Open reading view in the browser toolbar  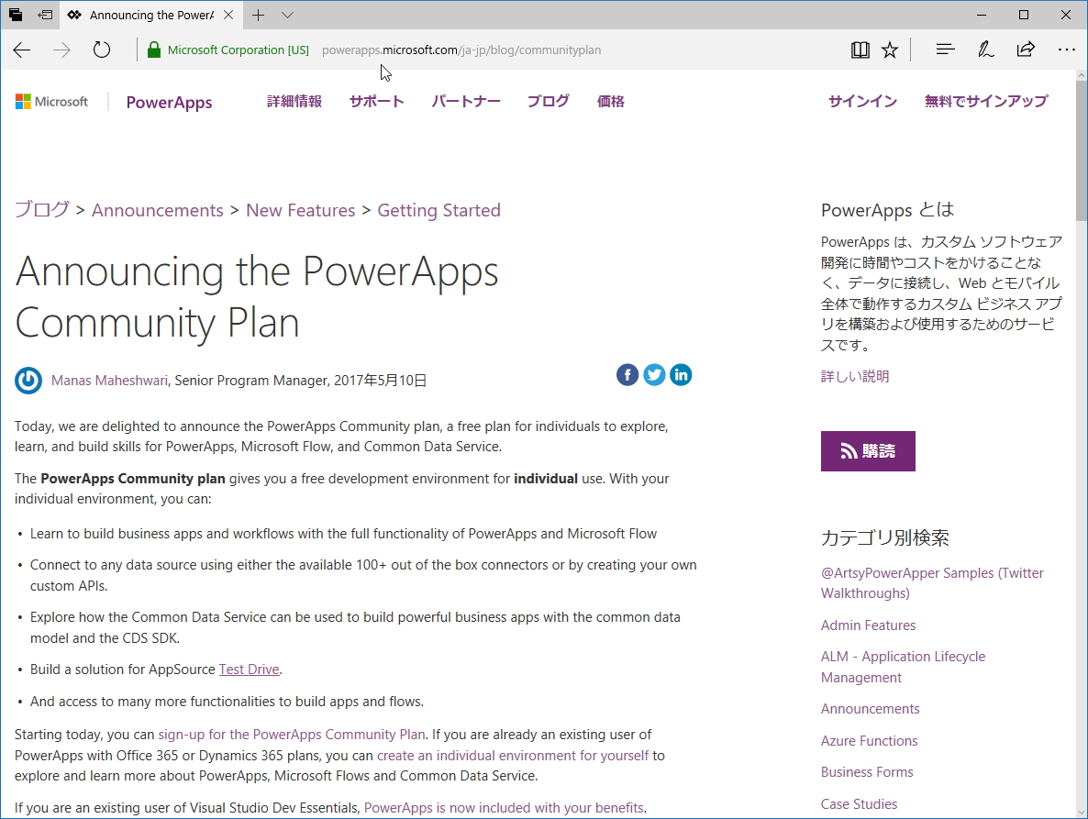click(860, 50)
